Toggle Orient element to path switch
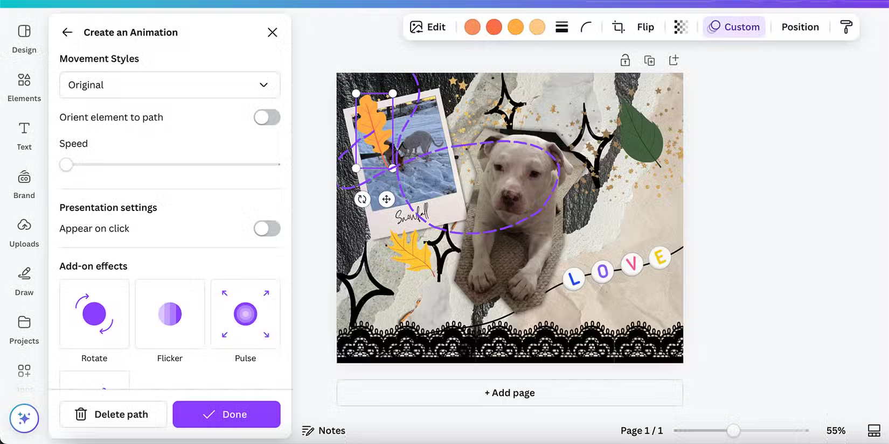This screenshot has width=889, height=444. coord(267,117)
